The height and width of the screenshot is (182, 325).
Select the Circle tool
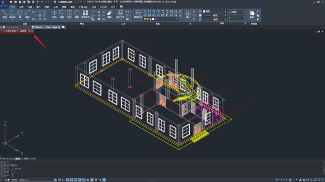pos(20,14)
